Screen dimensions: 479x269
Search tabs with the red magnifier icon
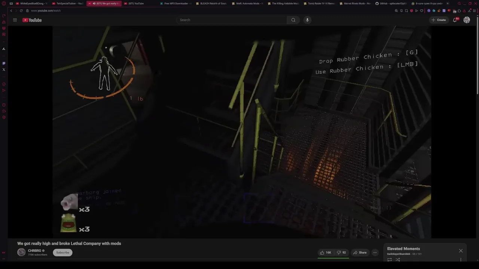459,3
